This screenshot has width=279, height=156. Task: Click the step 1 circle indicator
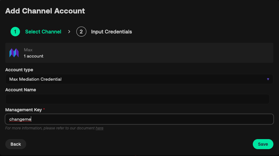point(15,32)
